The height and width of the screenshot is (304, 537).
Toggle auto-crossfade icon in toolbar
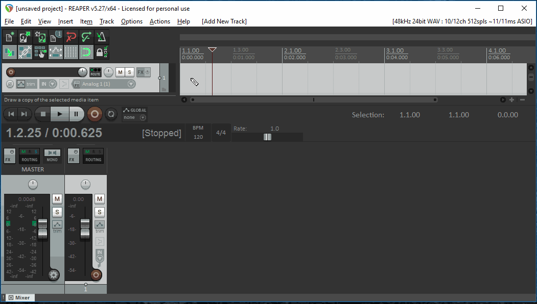[x=10, y=53]
